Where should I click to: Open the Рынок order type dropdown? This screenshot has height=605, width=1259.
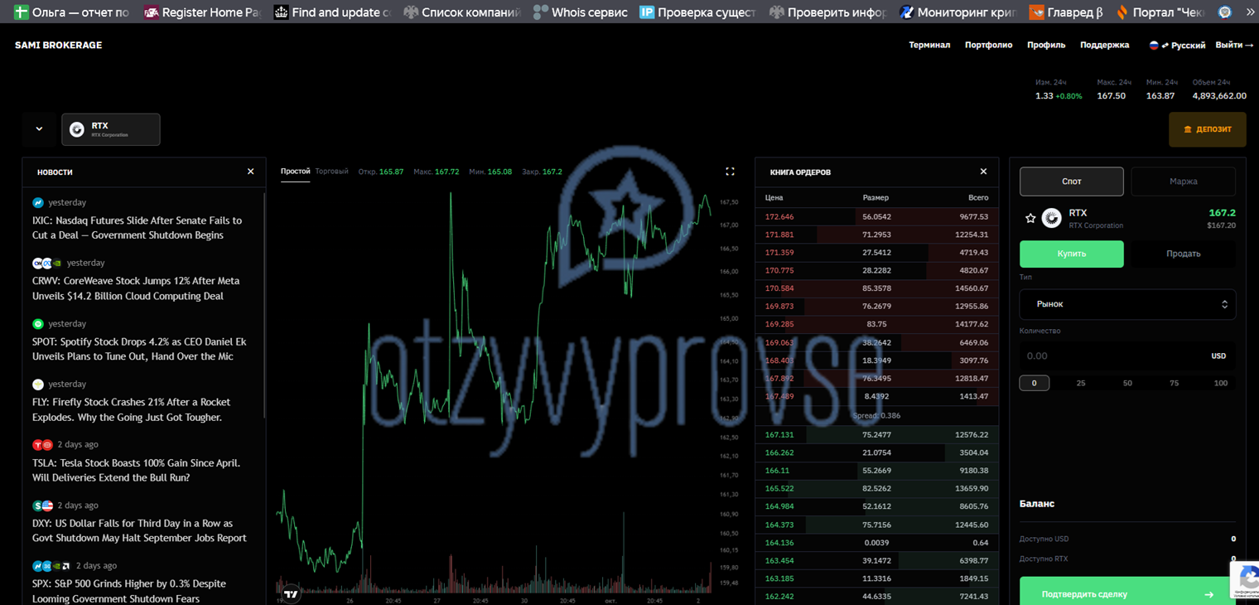1127,304
